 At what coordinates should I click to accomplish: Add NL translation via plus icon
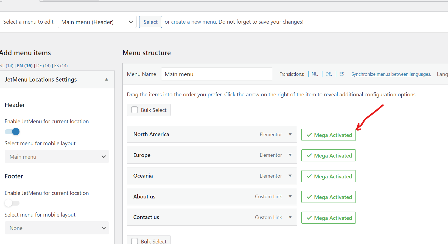[x=308, y=74]
